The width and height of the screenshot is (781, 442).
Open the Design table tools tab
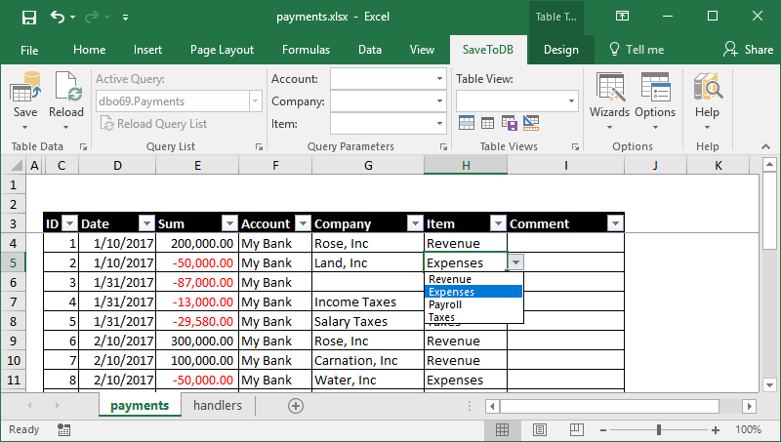[560, 50]
